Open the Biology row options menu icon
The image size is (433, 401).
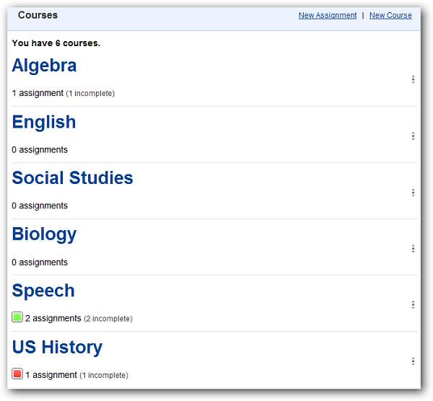click(413, 249)
